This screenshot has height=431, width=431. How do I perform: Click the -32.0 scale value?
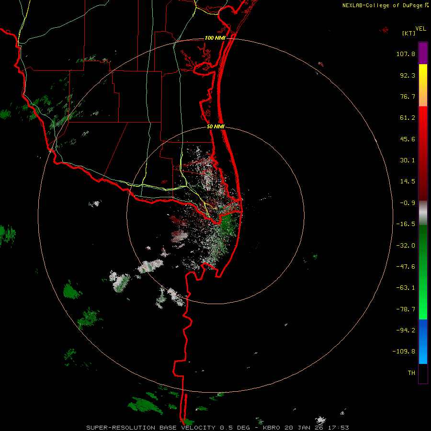coord(406,246)
